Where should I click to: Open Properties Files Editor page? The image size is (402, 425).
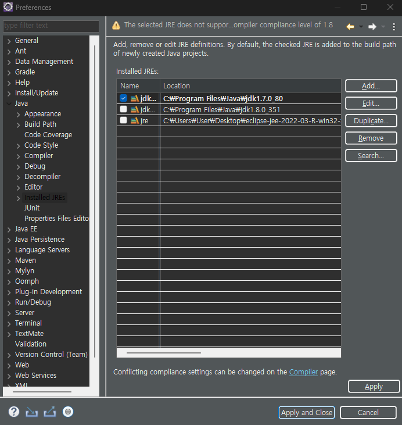pos(56,219)
